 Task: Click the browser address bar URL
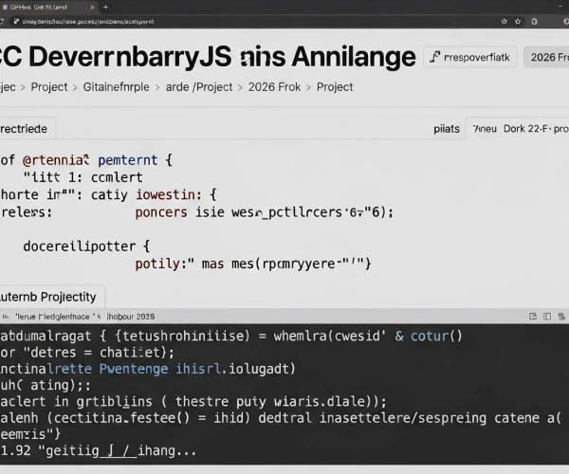(x=88, y=22)
